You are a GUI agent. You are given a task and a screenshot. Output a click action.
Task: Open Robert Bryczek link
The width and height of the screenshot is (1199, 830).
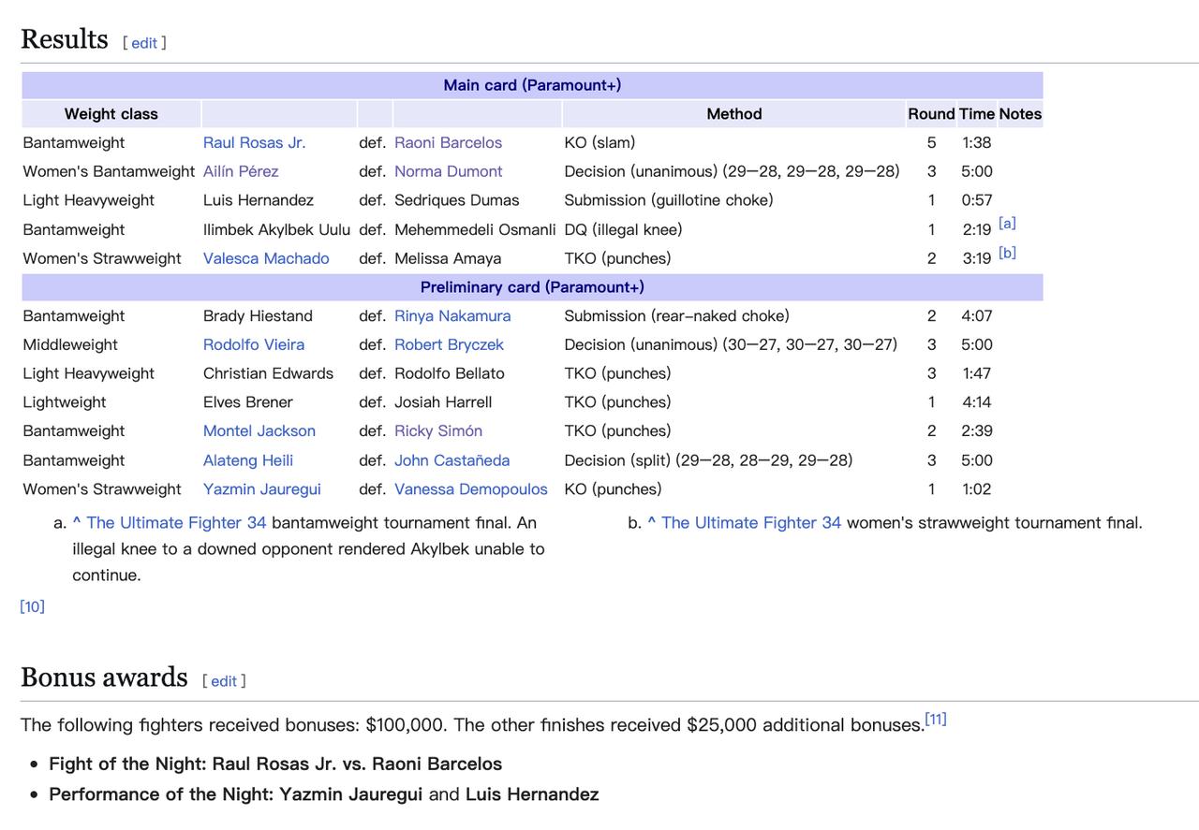449,344
